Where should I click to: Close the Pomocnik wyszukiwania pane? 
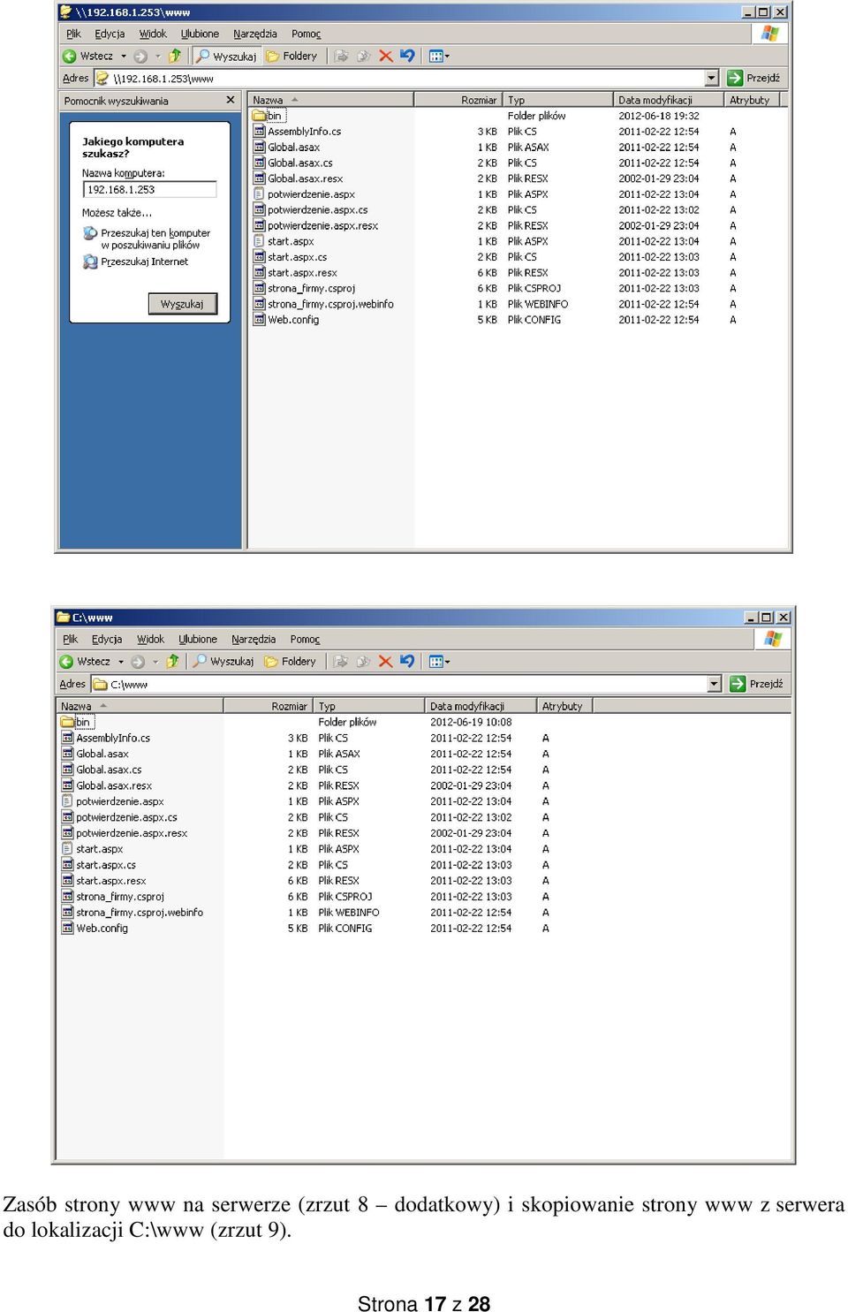point(231,100)
